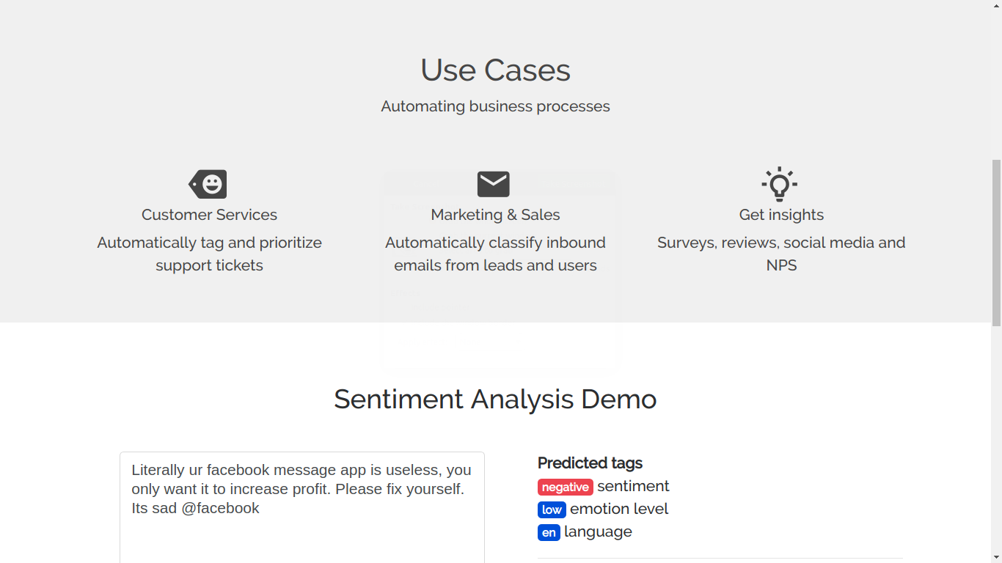Viewport: 1002px width, 563px height.
Task: Click the support tickets description text
Action: [x=209, y=254]
